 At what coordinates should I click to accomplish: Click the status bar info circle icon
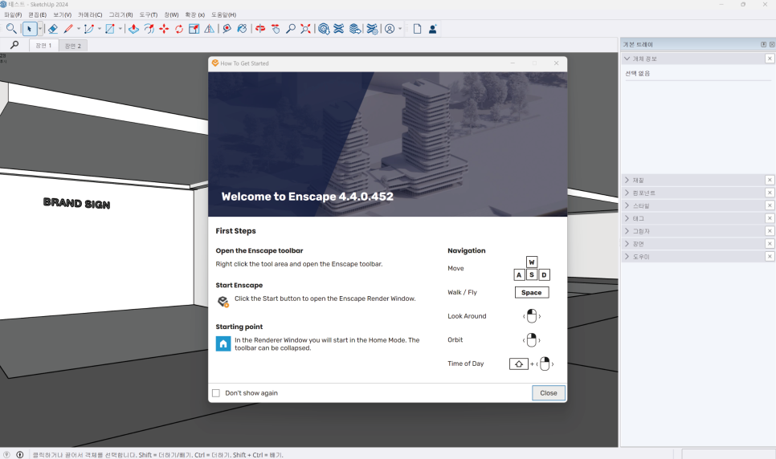tap(20, 454)
